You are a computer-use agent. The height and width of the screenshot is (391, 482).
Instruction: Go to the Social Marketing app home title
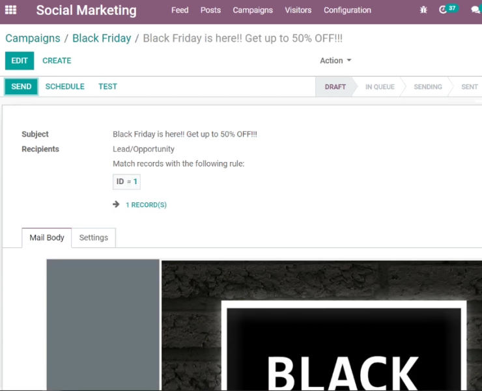[x=87, y=10]
